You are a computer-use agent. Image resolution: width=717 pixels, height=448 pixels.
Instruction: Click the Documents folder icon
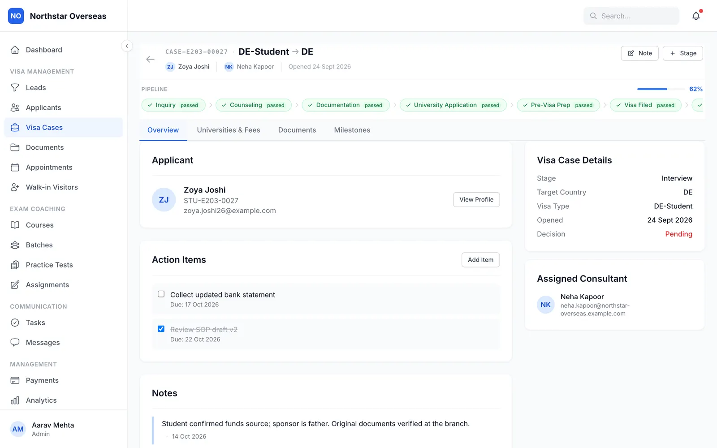point(15,147)
